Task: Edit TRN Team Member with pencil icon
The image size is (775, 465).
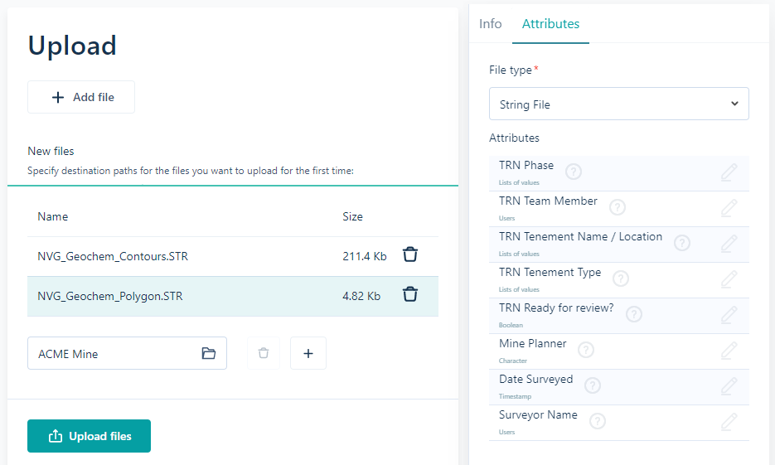Action: [729, 207]
